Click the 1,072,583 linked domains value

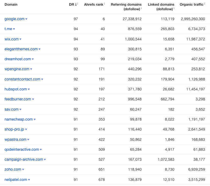click(x=166, y=159)
